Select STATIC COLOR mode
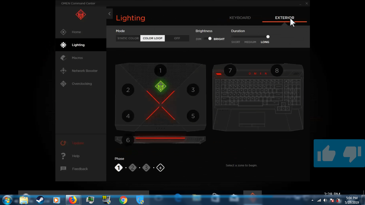365x205 pixels. (128, 38)
